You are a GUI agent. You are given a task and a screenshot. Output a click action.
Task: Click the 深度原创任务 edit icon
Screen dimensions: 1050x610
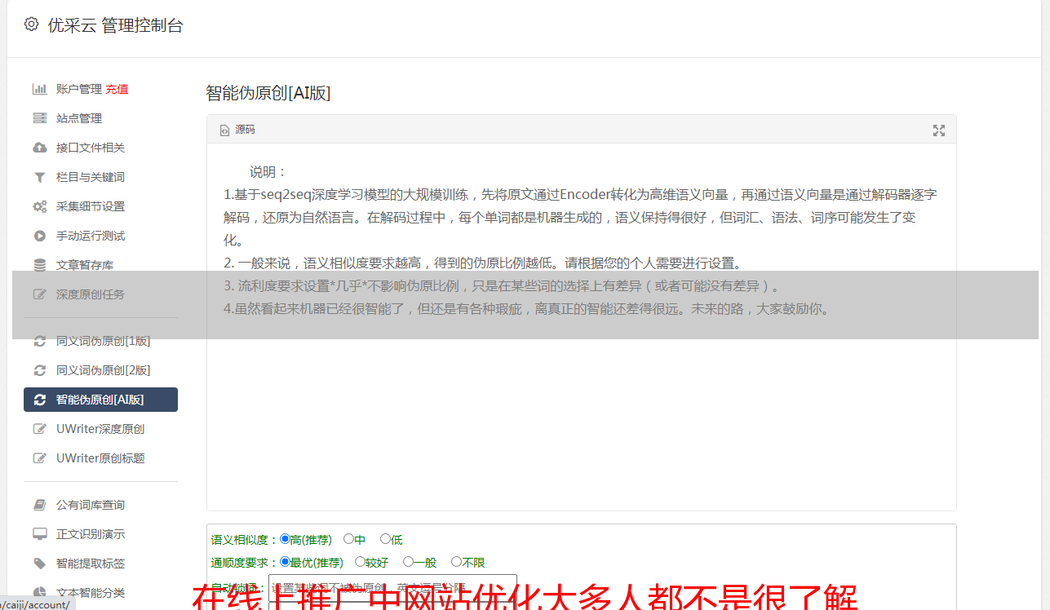(x=39, y=294)
